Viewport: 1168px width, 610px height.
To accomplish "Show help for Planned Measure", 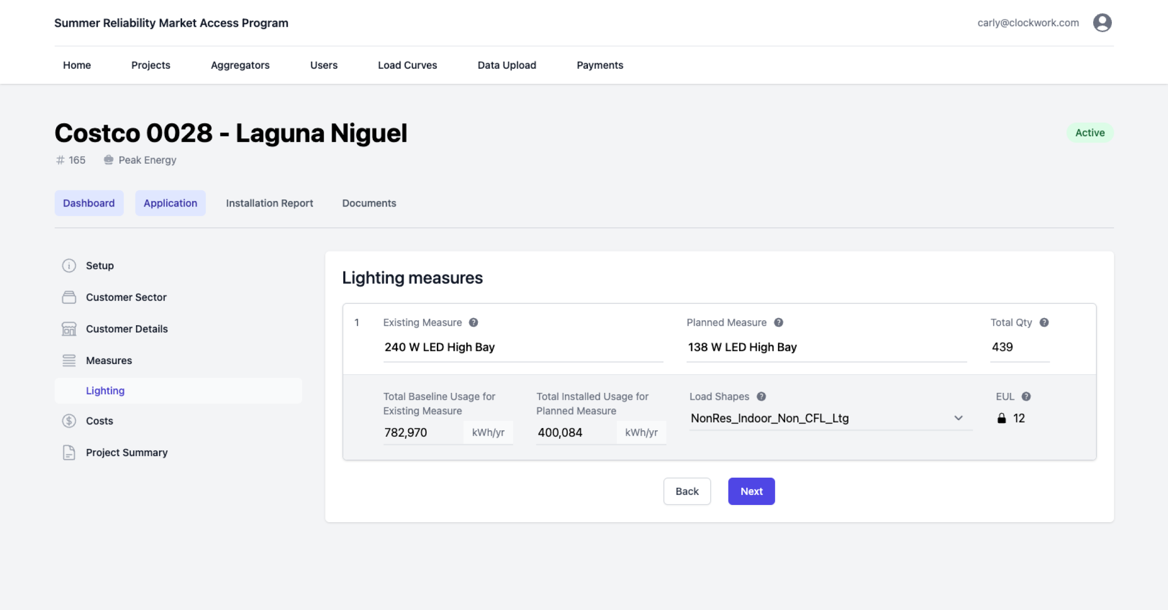I will pyautogui.click(x=779, y=323).
